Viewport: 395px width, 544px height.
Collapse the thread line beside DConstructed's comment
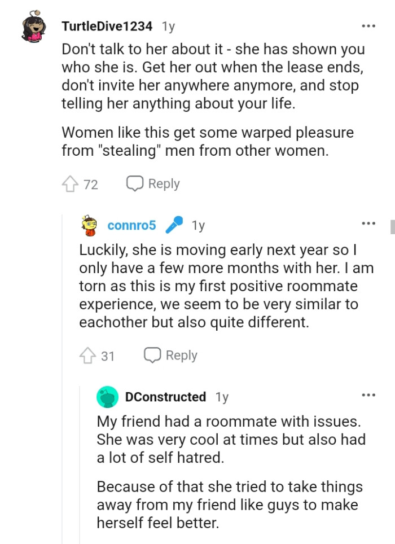click(x=80, y=463)
